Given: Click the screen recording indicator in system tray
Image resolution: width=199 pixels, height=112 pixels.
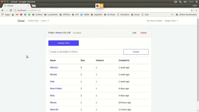Looking at the screenshot, I should tap(175, 2).
